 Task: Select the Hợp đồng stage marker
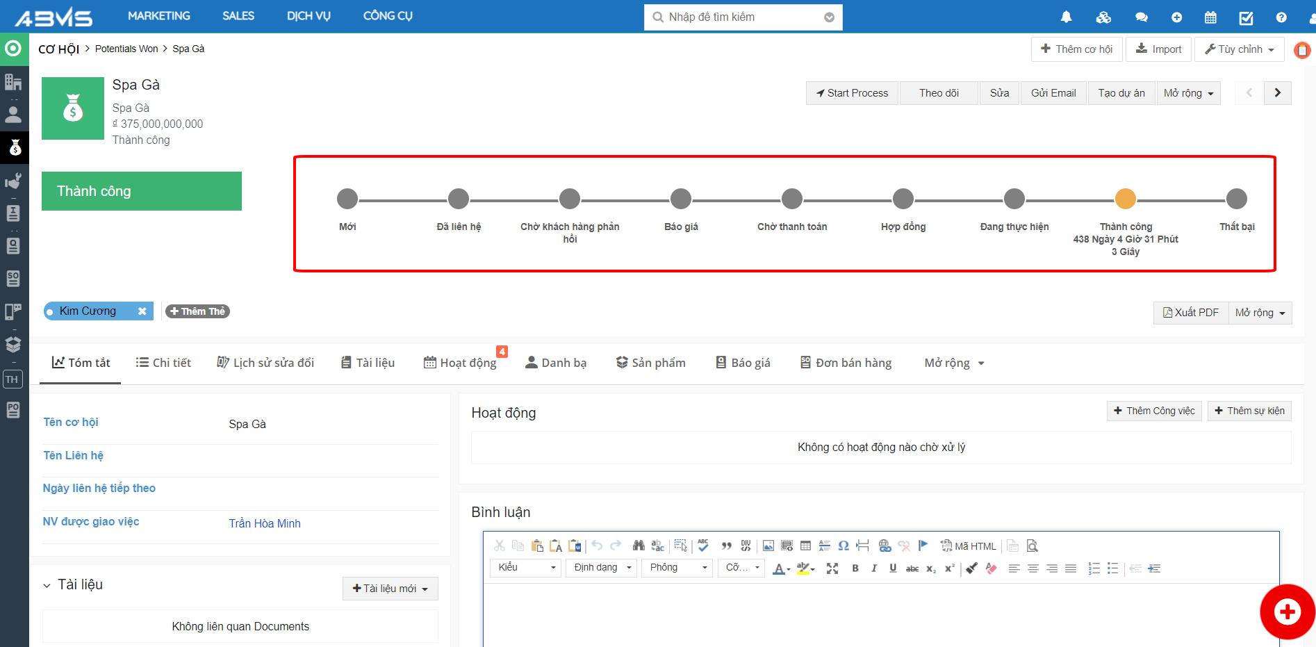(903, 199)
